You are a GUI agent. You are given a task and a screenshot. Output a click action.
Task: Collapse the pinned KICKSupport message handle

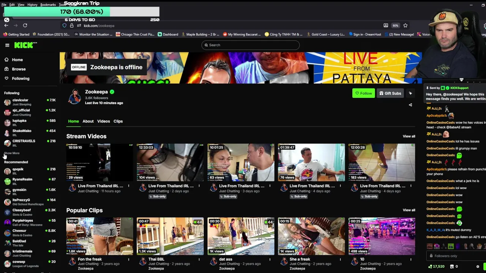[461, 80]
